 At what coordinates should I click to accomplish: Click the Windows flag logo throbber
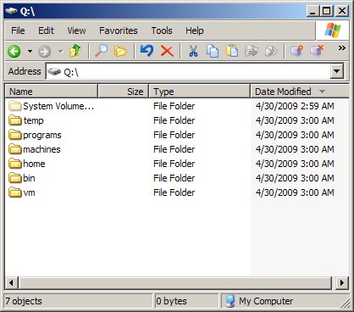[x=333, y=31]
